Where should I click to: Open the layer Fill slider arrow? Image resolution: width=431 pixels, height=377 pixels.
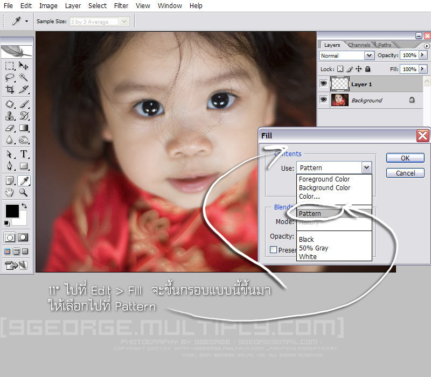tap(423, 69)
